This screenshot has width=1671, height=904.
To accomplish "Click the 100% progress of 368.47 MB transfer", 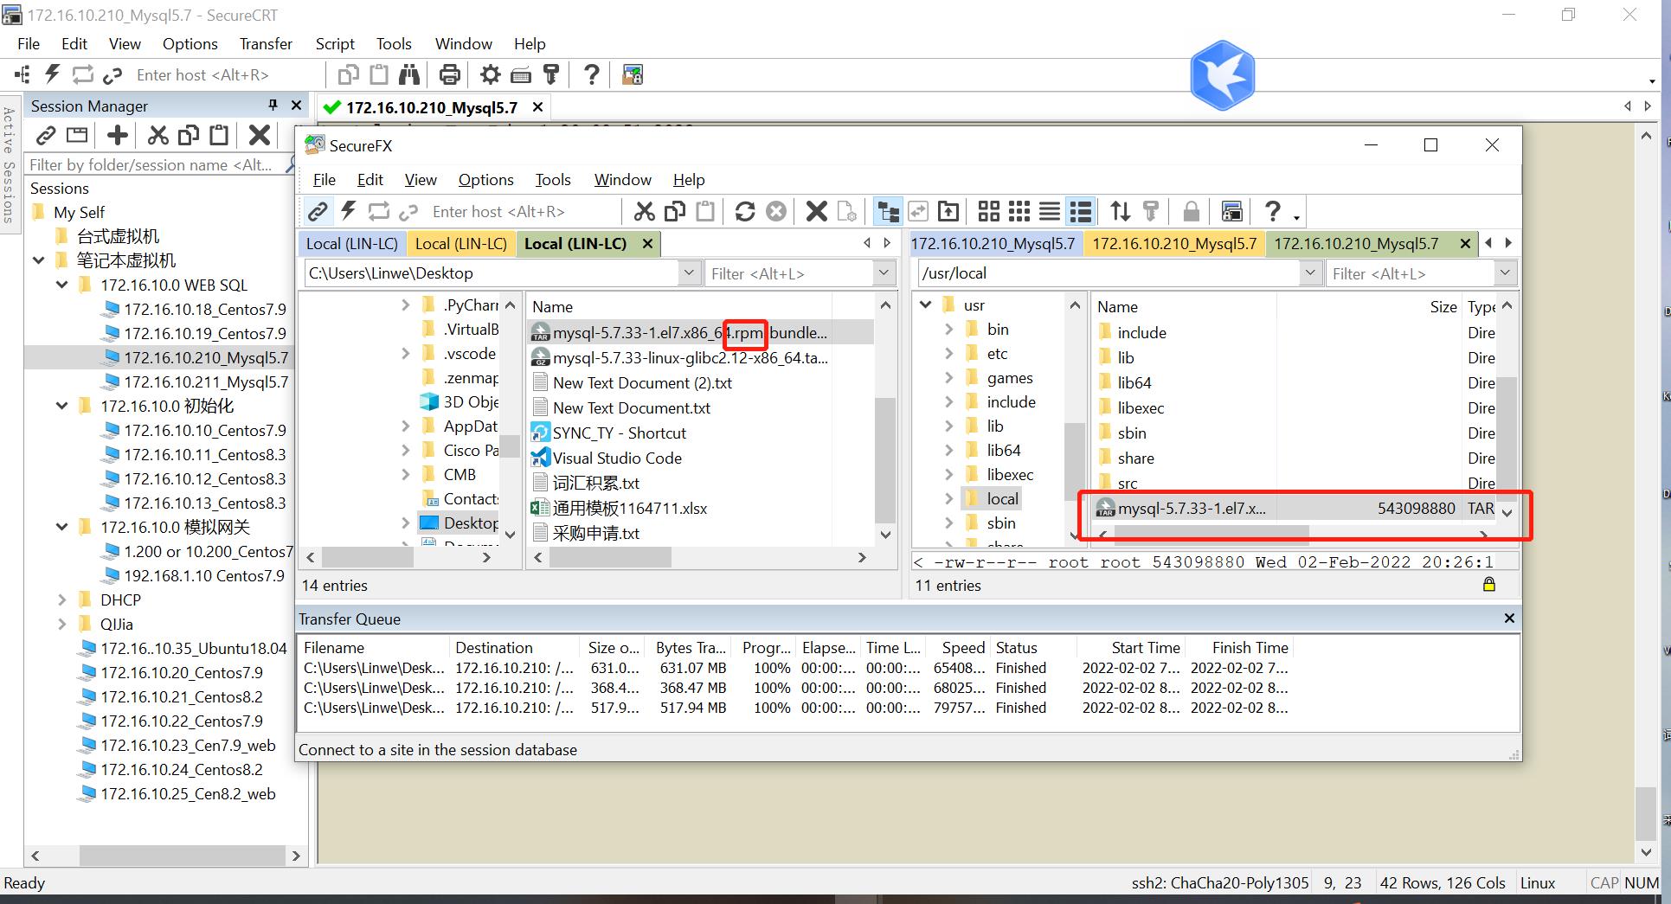I will [771, 688].
